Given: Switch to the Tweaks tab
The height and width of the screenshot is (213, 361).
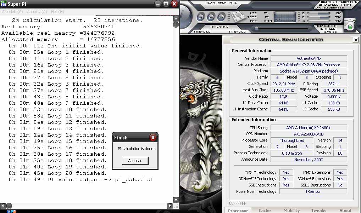Looking at the screenshot, I should (x=319, y=211).
